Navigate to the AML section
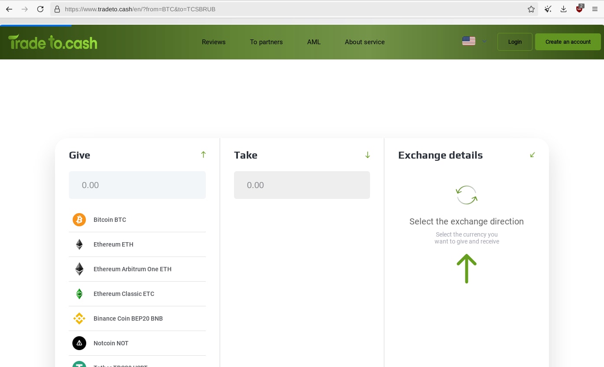This screenshot has width=604, height=367. click(x=314, y=42)
